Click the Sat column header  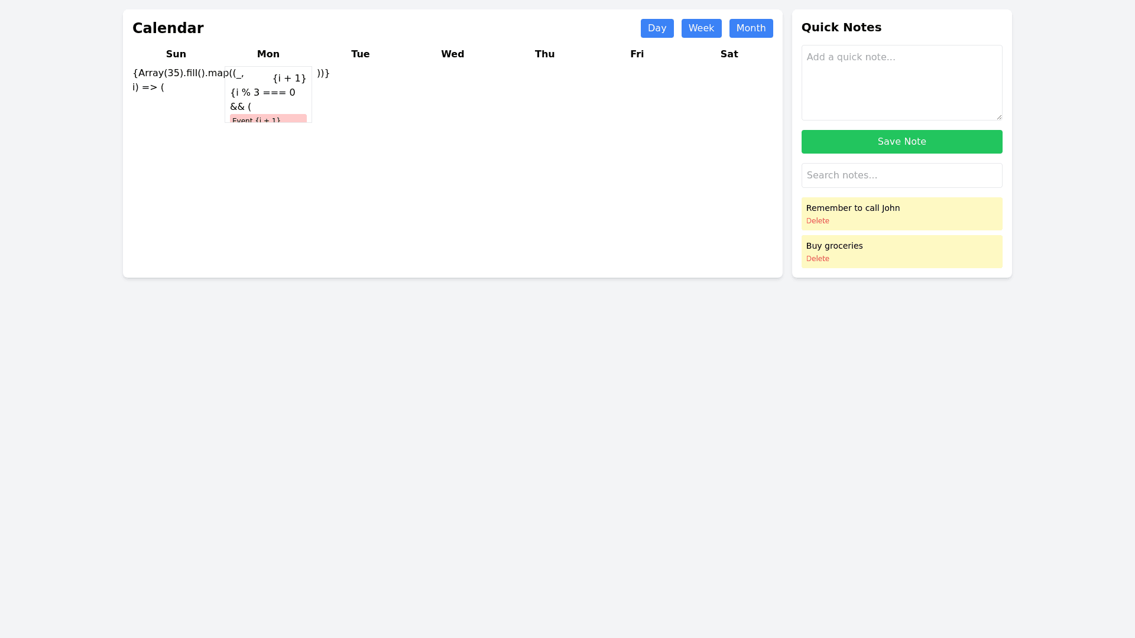(729, 54)
